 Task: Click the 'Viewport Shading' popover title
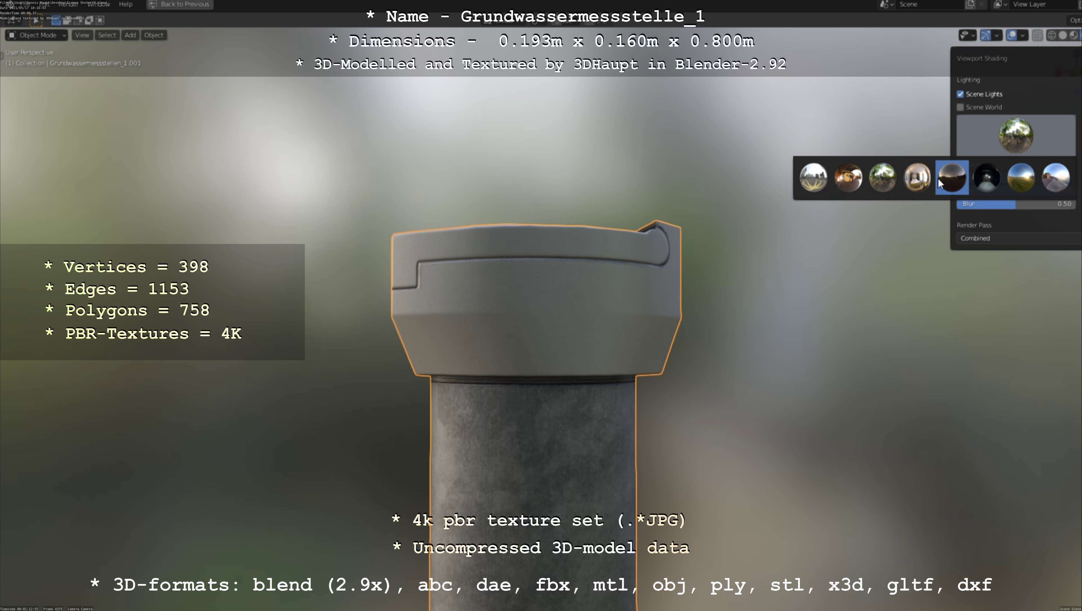click(x=982, y=58)
